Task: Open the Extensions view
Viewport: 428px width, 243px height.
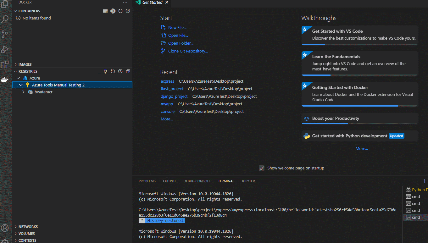Action: 5,64
